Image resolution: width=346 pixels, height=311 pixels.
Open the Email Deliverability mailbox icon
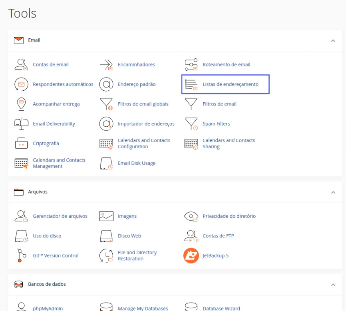(x=21, y=124)
